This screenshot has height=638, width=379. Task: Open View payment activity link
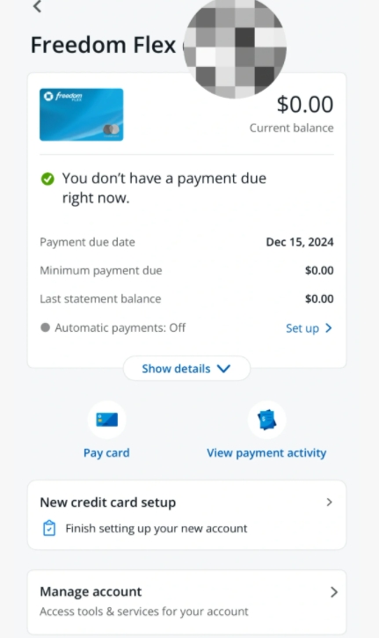tap(266, 453)
